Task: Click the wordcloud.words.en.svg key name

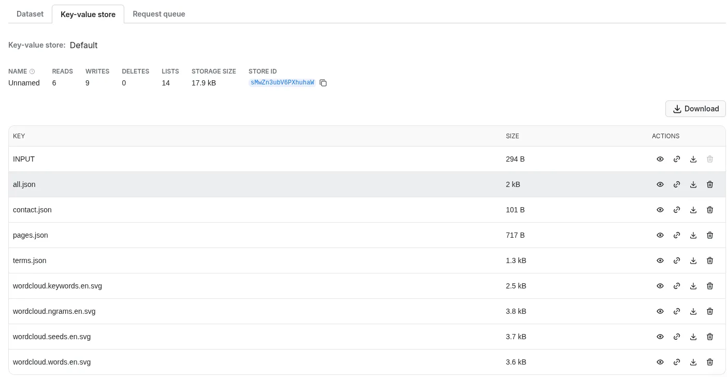Action: (52, 362)
